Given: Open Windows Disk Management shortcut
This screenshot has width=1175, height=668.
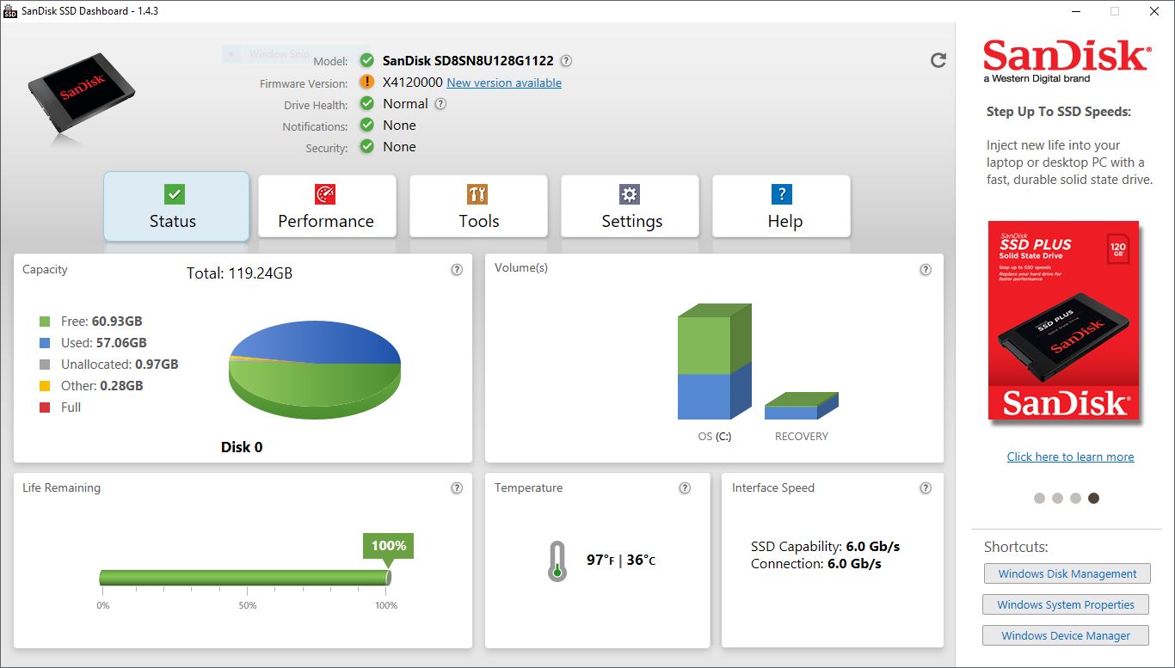Looking at the screenshot, I should pos(1067,573).
